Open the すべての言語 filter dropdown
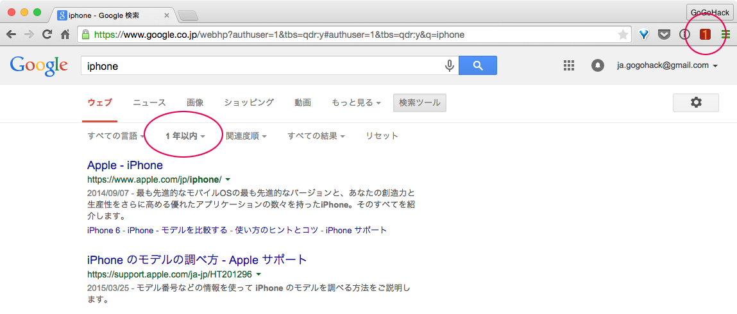737x314 pixels. click(116, 136)
